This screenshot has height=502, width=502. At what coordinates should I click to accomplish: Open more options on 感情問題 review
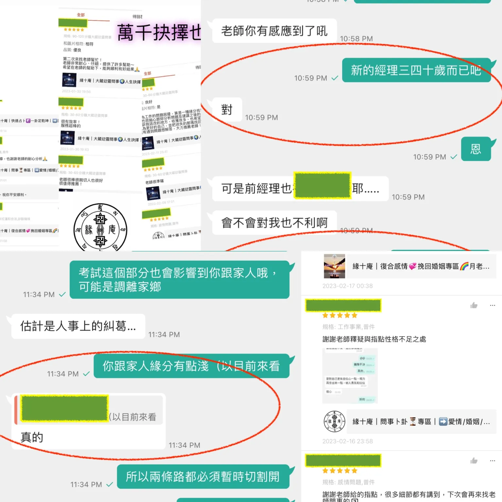click(493, 460)
